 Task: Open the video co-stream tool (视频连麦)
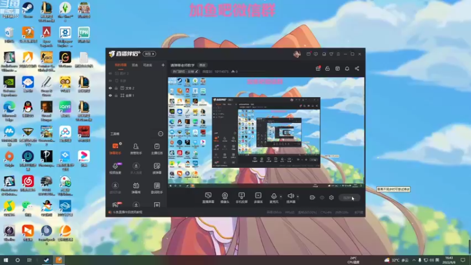click(115, 168)
